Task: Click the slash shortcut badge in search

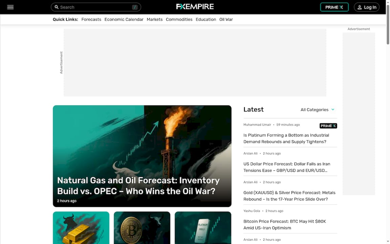Action: click(x=134, y=7)
